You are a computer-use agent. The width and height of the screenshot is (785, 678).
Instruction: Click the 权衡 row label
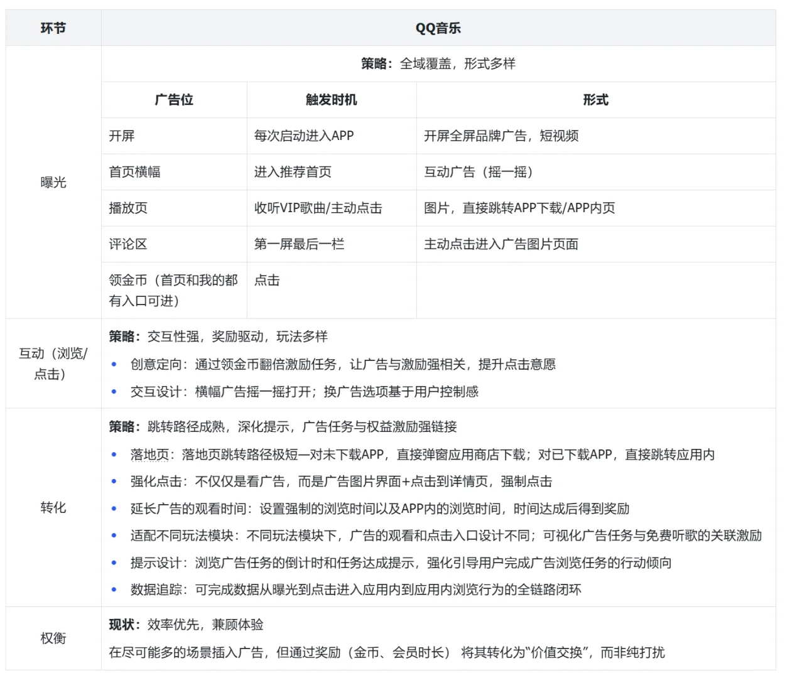click(x=54, y=638)
